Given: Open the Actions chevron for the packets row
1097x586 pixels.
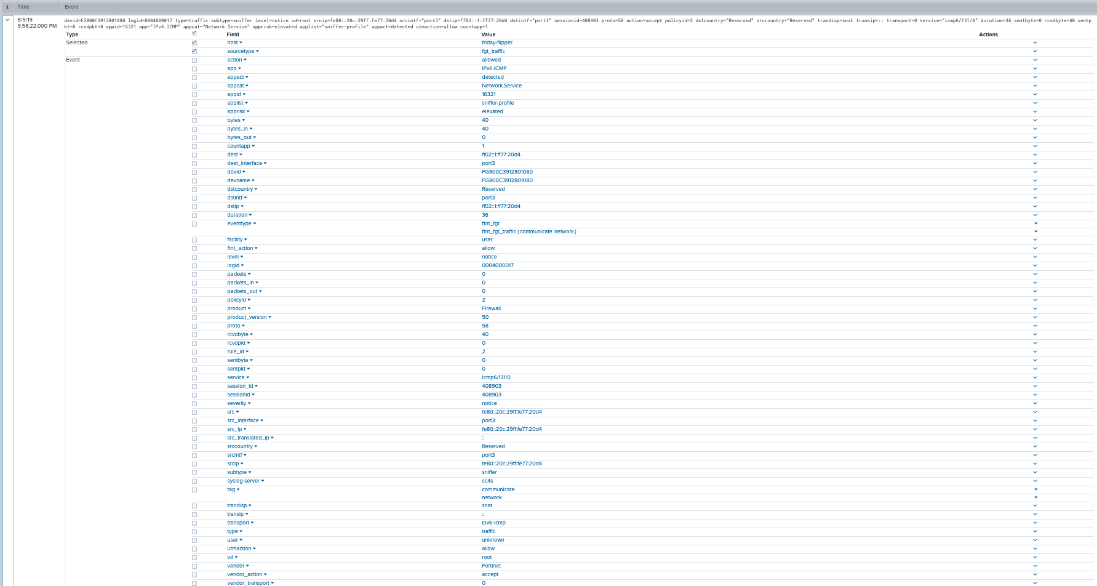Looking at the screenshot, I should click(x=1035, y=275).
